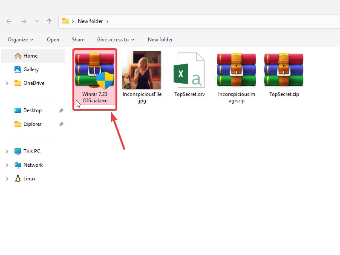Open the Give access to dropdown
340x255 pixels.
(x=115, y=40)
